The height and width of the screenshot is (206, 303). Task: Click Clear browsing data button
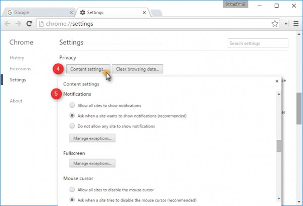pyautogui.click(x=137, y=69)
